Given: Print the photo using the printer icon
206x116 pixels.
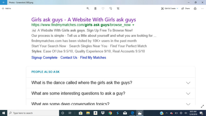Looking at the screenshot, I should 195,8.
